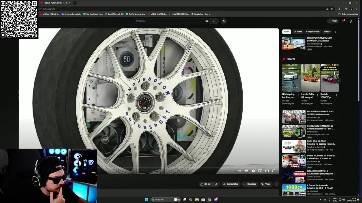
Task: Open the StereOnline - Chat bookmark
Action: click(x=201, y=14)
